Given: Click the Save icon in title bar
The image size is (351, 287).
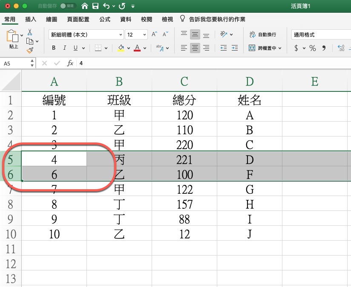Looking at the screenshot, I should [95, 6].
